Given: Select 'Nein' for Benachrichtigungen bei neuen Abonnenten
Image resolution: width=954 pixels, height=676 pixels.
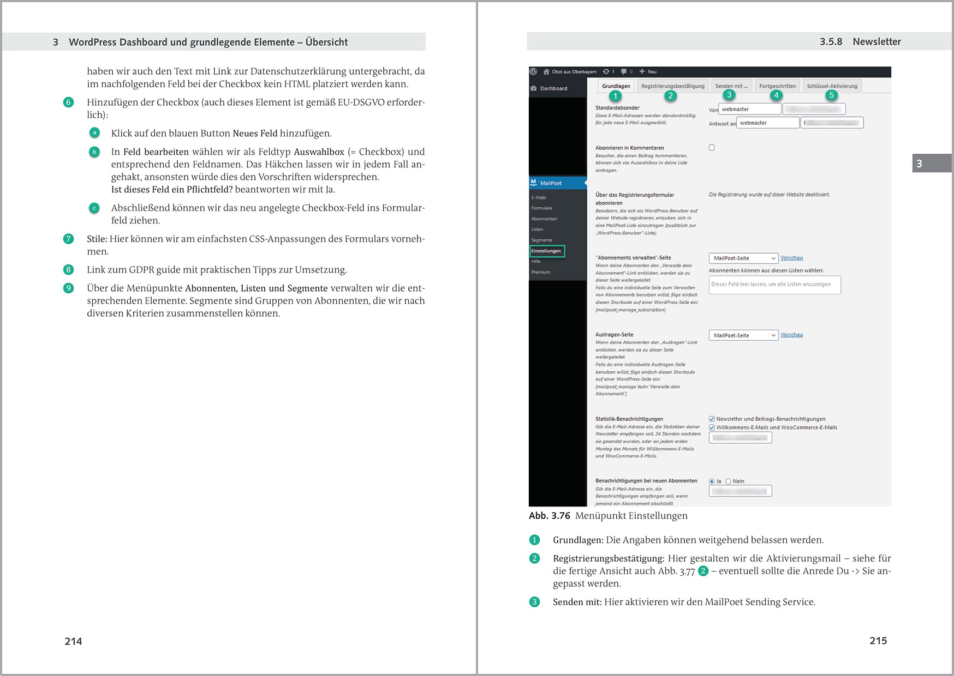Looking at the screenshot, I should [x=728, y=481].
